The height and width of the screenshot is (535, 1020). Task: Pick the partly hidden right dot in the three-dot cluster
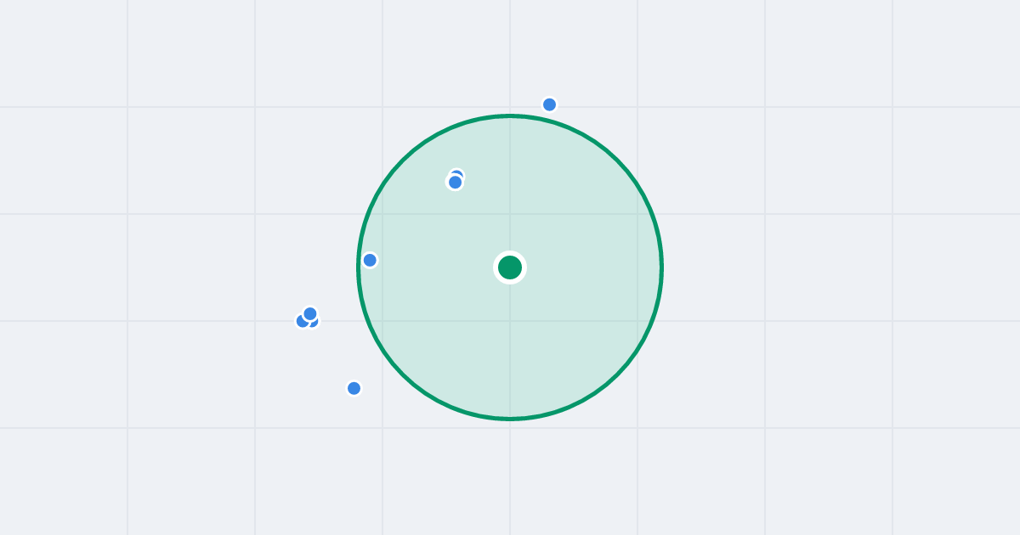point(314,323)
